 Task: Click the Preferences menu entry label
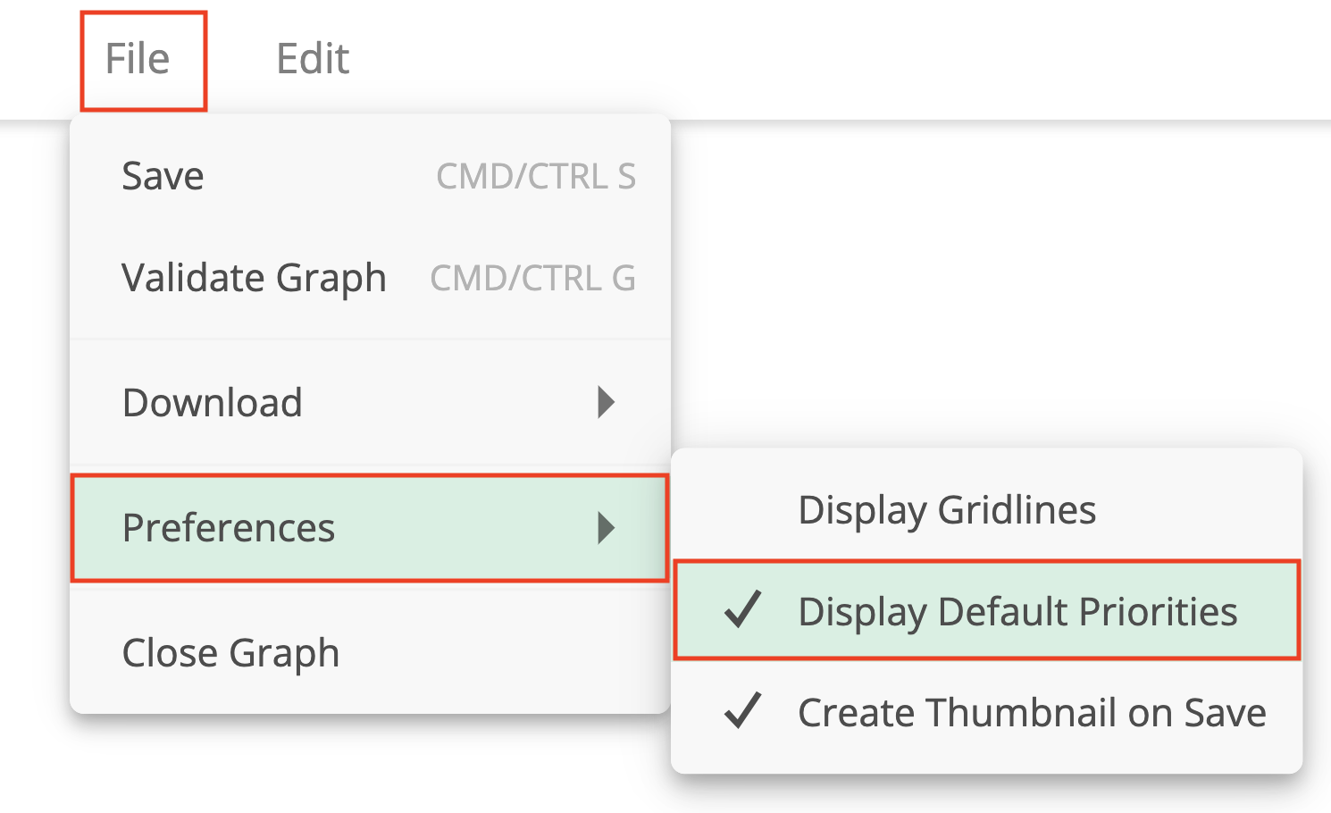[229, 528]
